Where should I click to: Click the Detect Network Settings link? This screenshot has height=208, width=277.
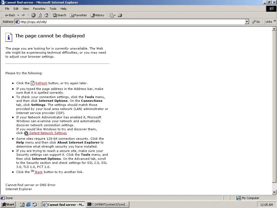(x=48, y=133)
